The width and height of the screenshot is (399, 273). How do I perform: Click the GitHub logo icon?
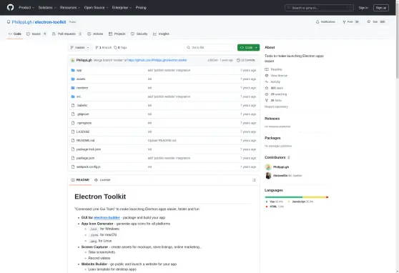[11, 7]
